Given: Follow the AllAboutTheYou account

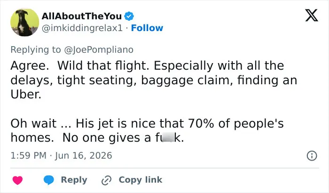Looking at the screenshot, I should 147,28.
